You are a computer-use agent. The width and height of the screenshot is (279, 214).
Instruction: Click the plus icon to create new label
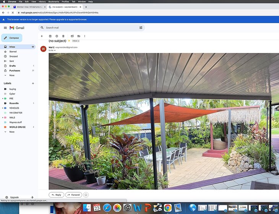point(33,83)
